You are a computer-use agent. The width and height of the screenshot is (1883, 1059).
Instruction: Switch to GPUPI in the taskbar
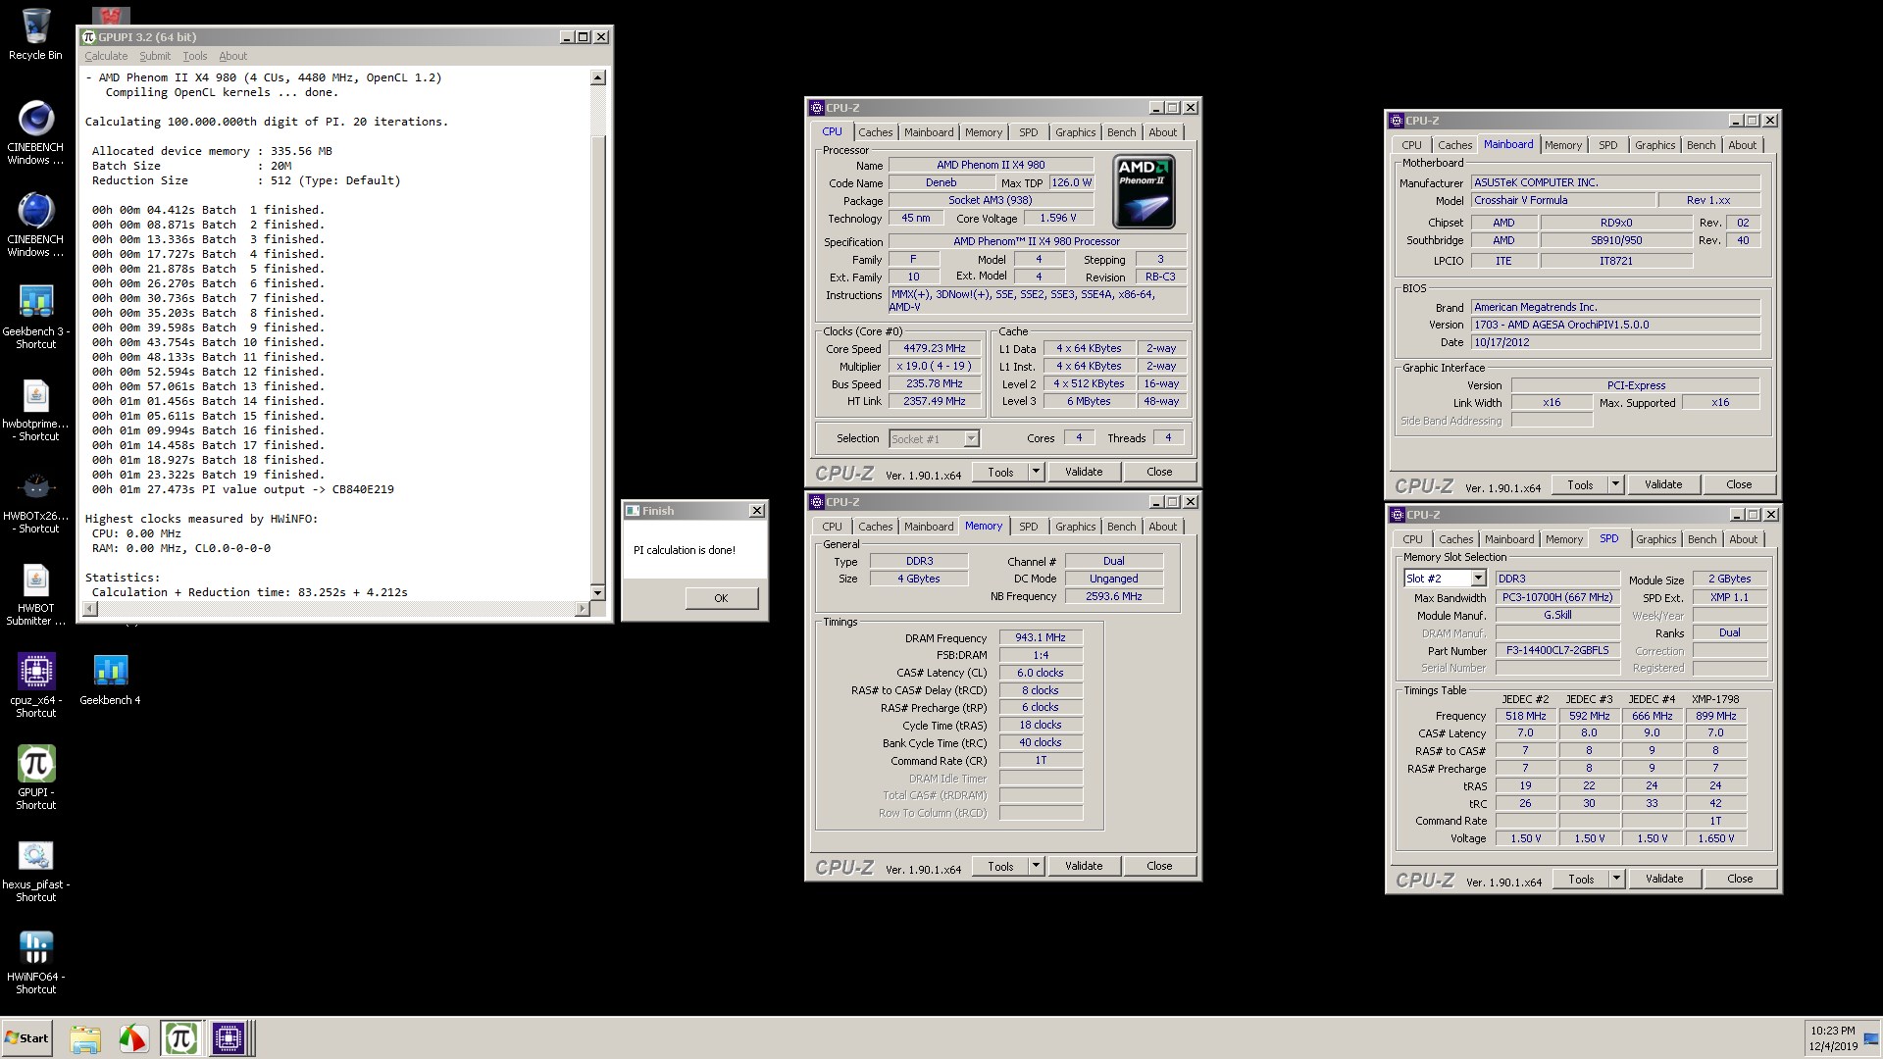tap(180, 1038)
